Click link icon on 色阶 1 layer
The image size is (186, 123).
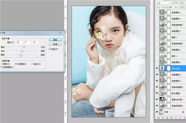click(x=166, y=56)
